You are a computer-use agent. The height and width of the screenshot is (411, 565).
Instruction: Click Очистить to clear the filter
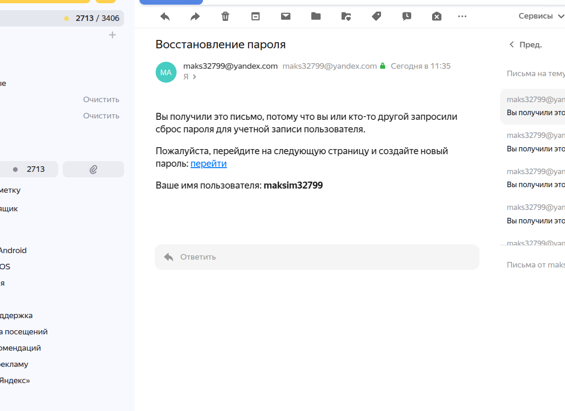[x=101, y=99]
